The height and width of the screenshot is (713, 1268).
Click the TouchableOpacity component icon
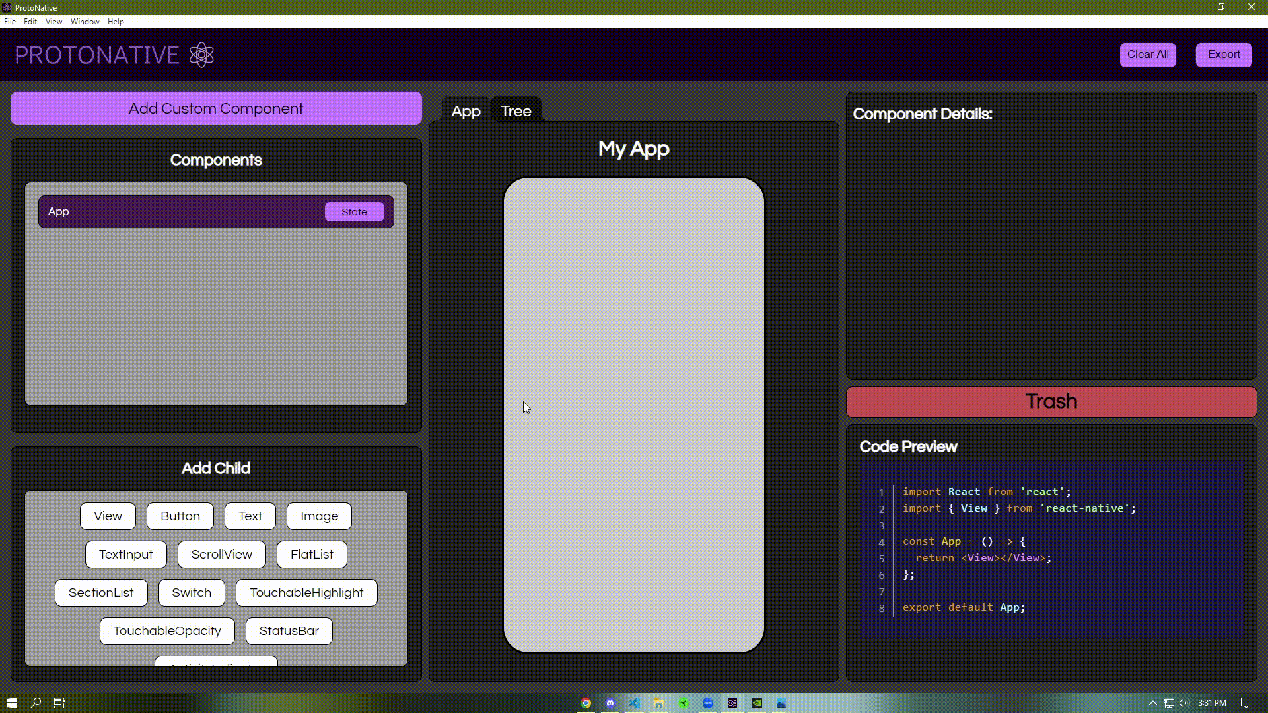click(x=167, y=630)
